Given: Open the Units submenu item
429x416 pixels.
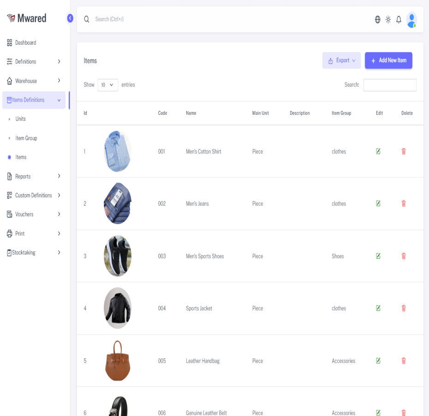Looking at the screenshot, I should click(20, 119).
